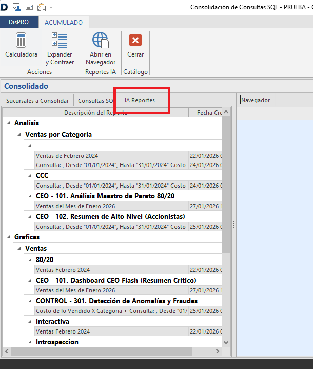Collapse the 80/20 node
Image resolution: width=313 pixels, height=369 pixels.
pyautogui.click(x=30, y=260)
